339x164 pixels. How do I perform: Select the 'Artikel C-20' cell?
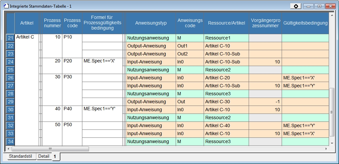point(226,78)
